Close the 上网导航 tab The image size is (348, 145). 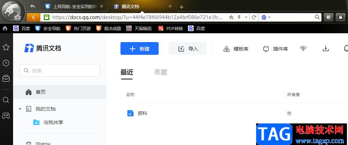tap(102, 6)
